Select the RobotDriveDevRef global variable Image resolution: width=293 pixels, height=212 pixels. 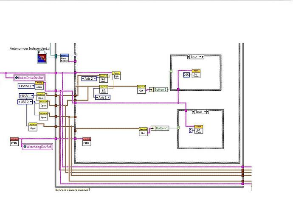pos(29,78)
